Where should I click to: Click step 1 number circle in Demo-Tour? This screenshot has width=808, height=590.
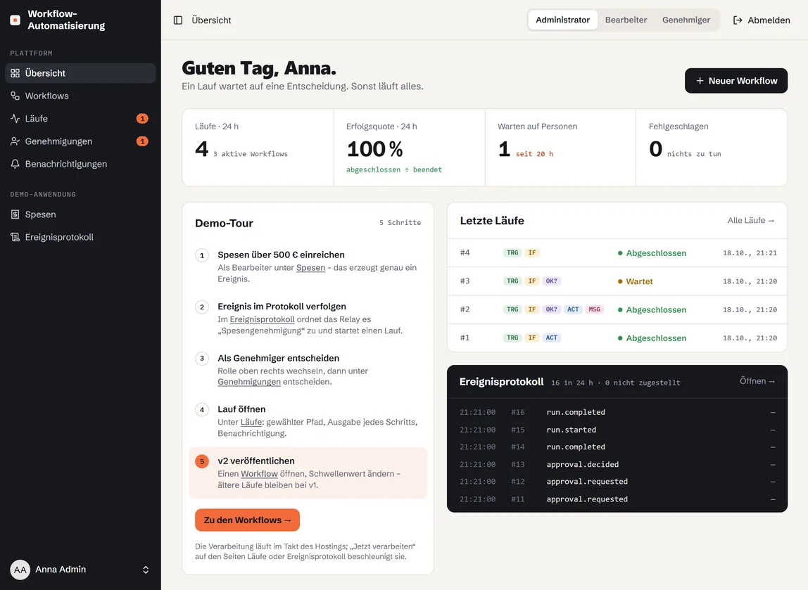[202, 255]
